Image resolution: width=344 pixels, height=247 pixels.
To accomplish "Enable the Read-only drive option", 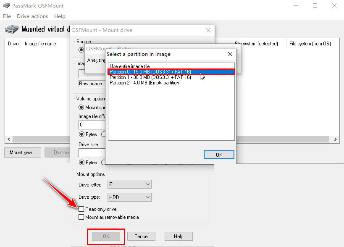I will point(81,209).
